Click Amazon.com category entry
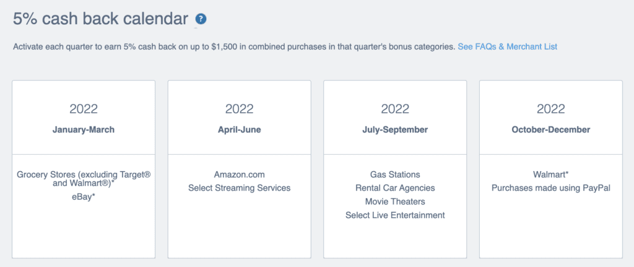The width and height of the screenshot is (634, 267). (240, 175)
